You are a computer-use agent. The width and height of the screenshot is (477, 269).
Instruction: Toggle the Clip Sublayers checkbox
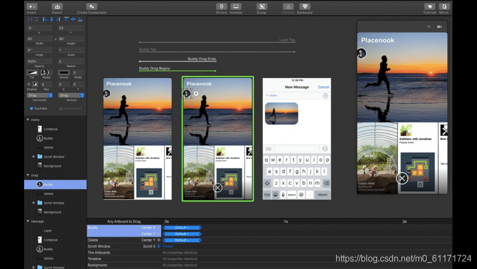[x=60, y=109]
